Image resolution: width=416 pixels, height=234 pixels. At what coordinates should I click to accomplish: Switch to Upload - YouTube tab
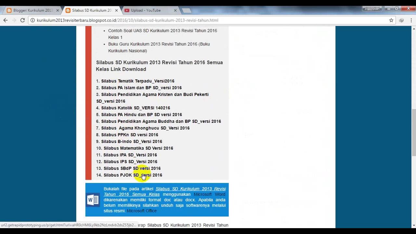(150, 10)
